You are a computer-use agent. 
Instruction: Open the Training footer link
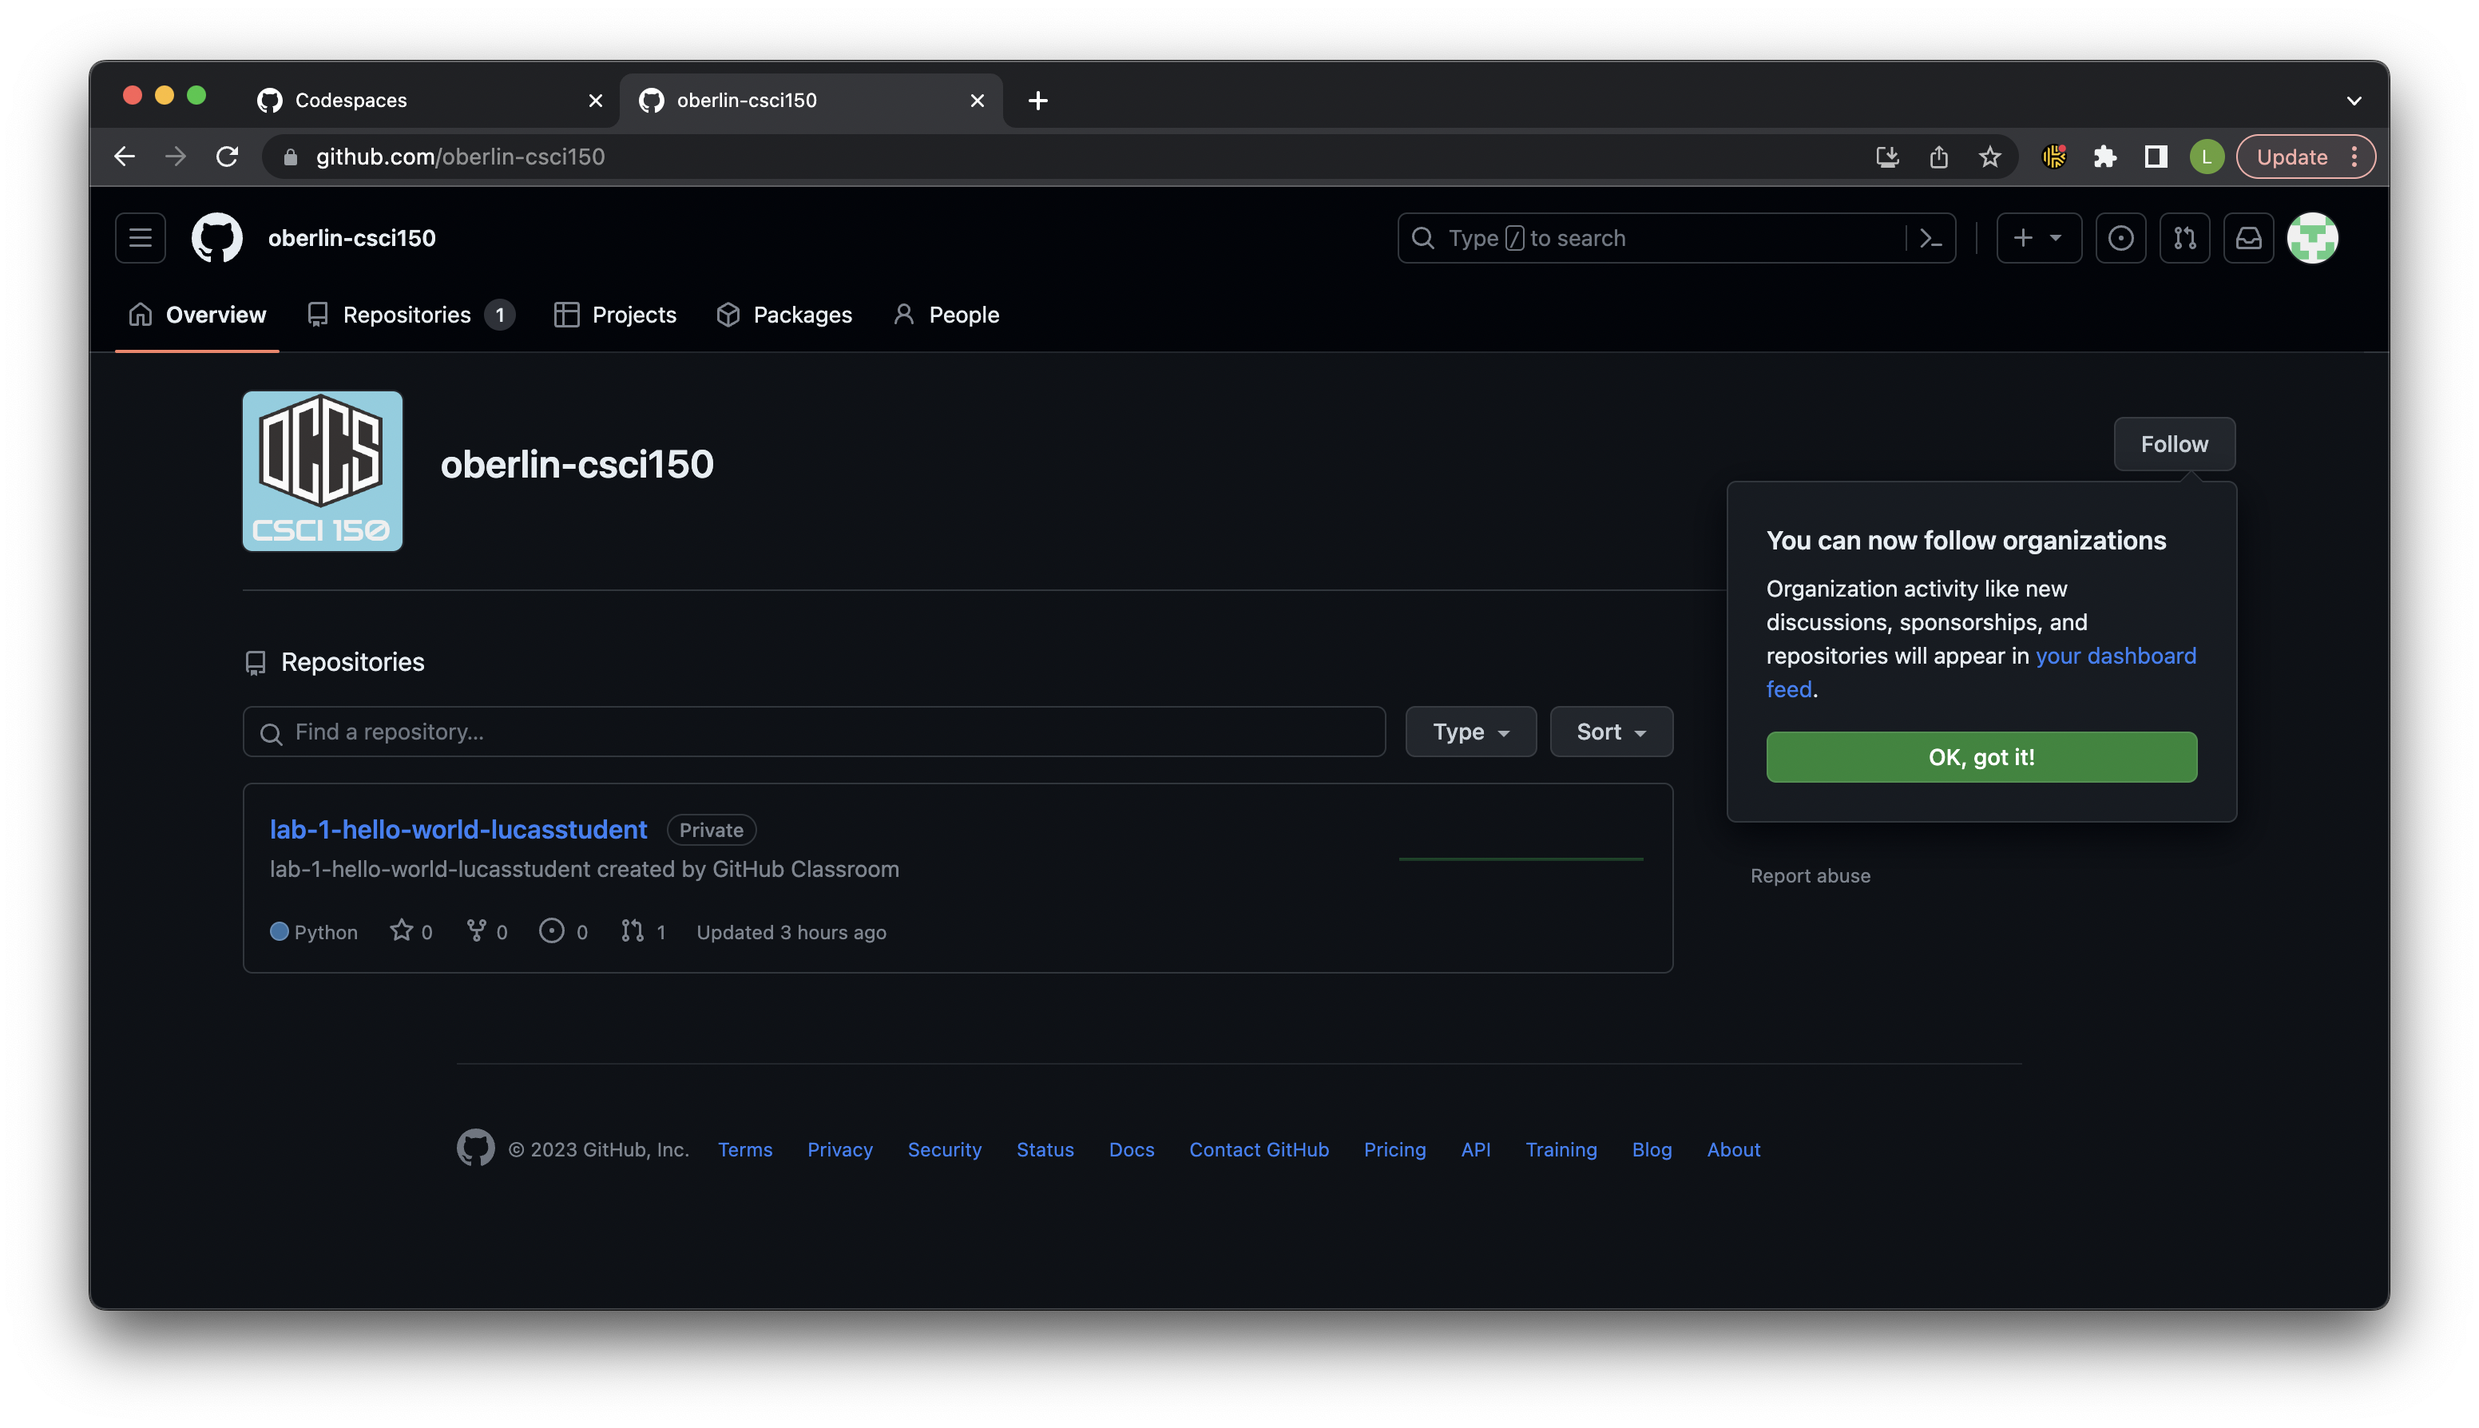[1561, 1149]
